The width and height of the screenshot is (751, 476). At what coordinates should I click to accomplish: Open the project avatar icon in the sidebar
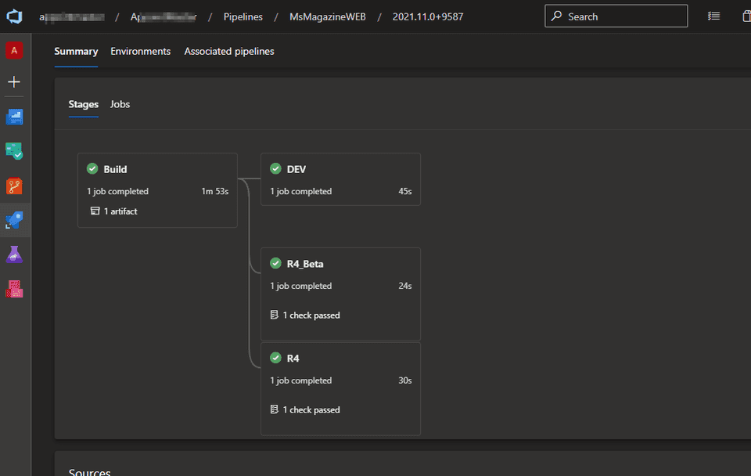[14, 50]
